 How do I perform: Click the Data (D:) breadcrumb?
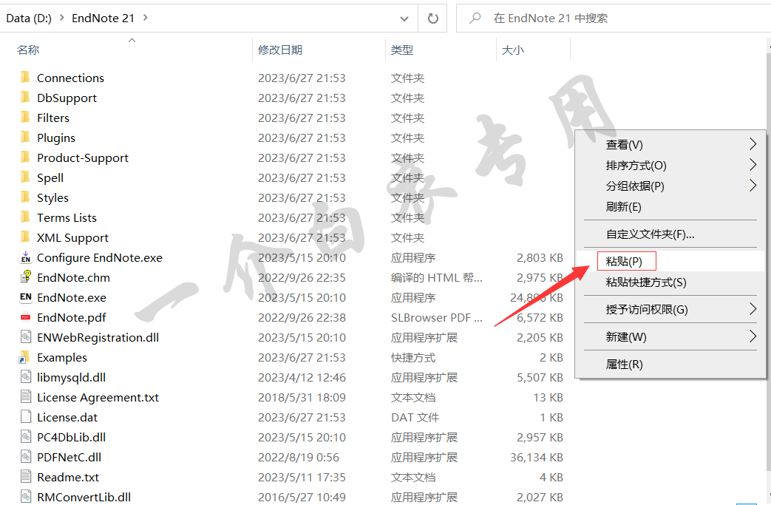tap(29, 18)
